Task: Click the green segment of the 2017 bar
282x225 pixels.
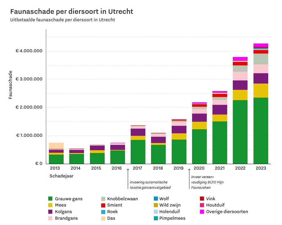Action: click(x=138, y=151)
